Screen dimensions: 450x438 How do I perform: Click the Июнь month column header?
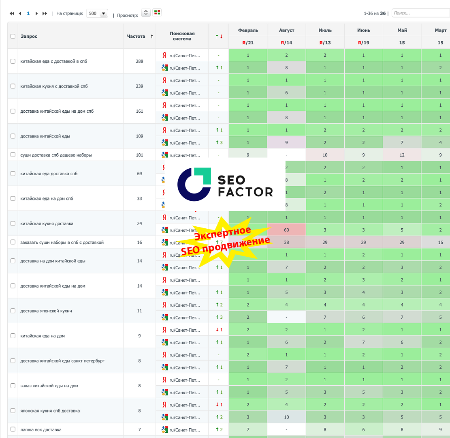[x=363, y=30]
